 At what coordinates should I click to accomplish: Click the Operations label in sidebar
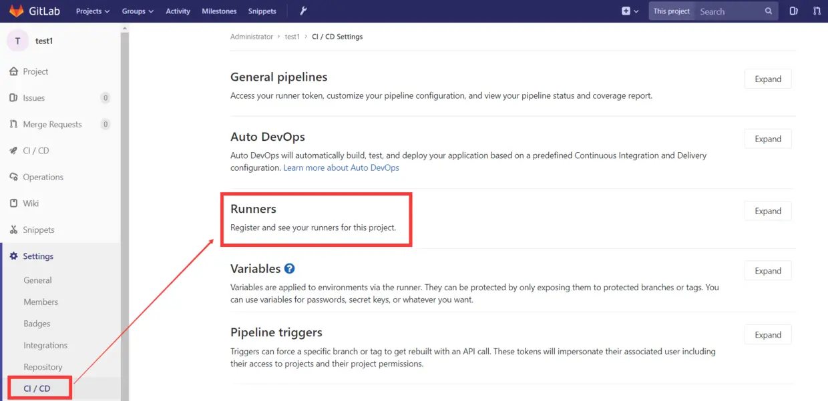pyautogui.click(x=43, y=177)
